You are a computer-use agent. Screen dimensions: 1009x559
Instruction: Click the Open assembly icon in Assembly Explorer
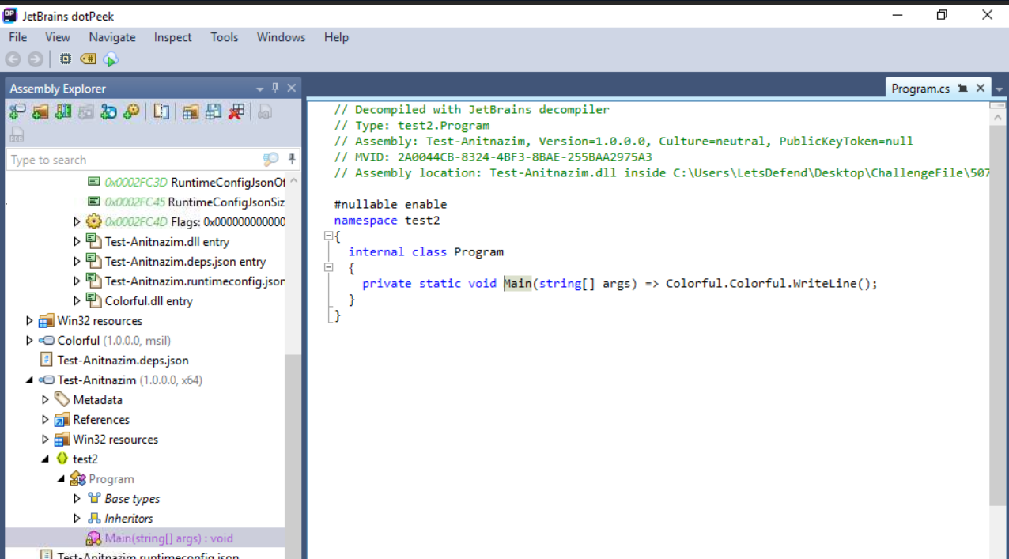tap(17, 112)
